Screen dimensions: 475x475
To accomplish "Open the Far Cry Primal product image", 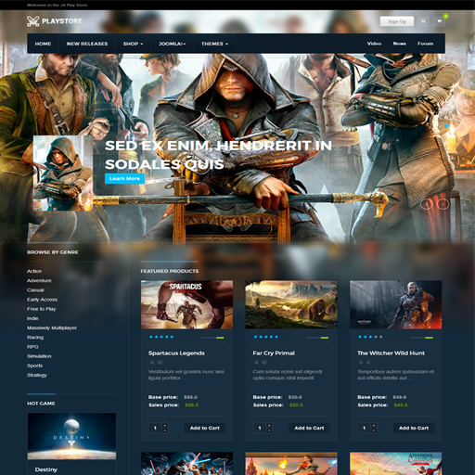I will pyautogui.click(x=291, y=304).
